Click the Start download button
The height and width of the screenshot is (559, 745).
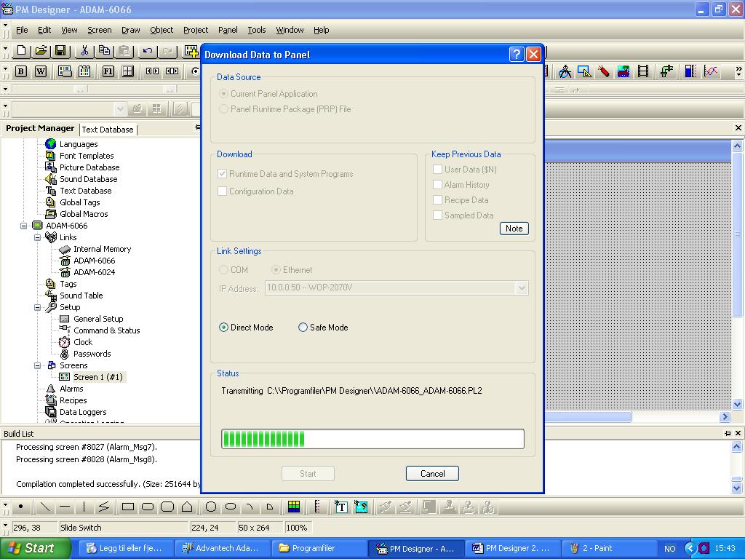pyautogui.click(x=308, y=473)
